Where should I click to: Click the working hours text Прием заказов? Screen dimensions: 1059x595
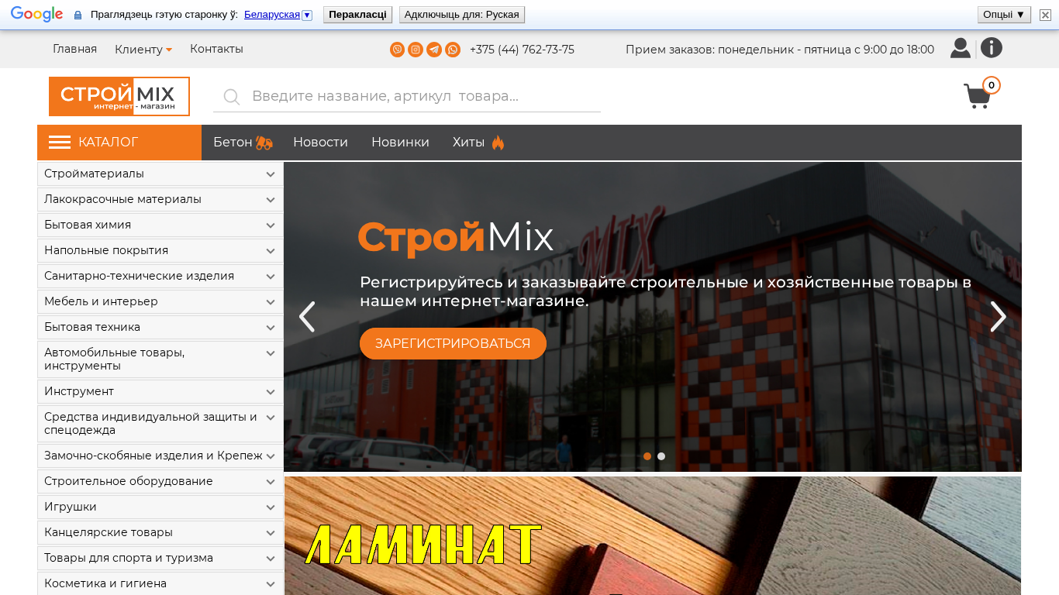click(780, 50)
